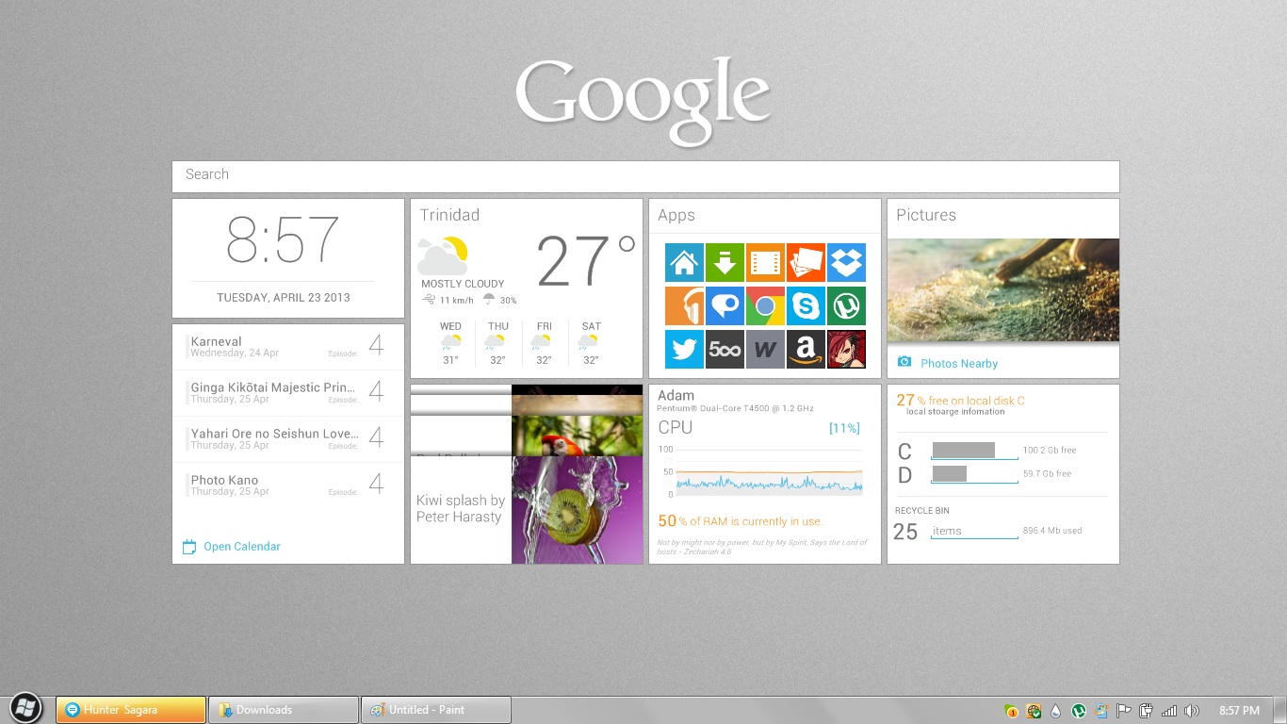Open the orange video filmstrip app icon
The width and height of the screenshot is (1287, 724).
765,262
